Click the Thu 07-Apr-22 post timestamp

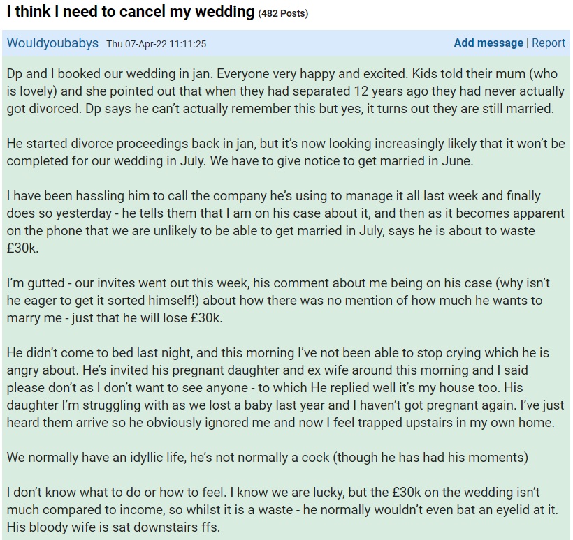156,43
